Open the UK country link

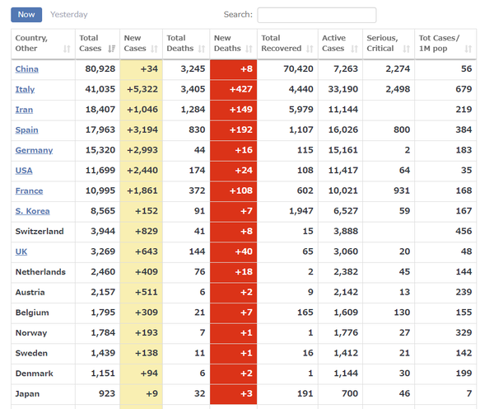(x=21, y=252)
